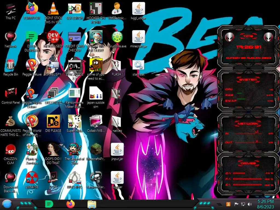The width and height of the screenshot is (280, 210).
Task: Select the FURRY FUX Firefox shortcut
Action: (x=32, y=8)
